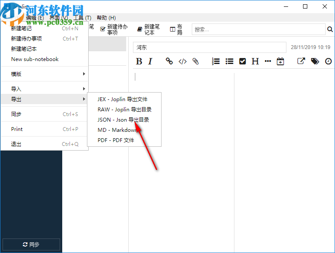
Task: Insert a bulleted list
Action: [x=229, y=61]
